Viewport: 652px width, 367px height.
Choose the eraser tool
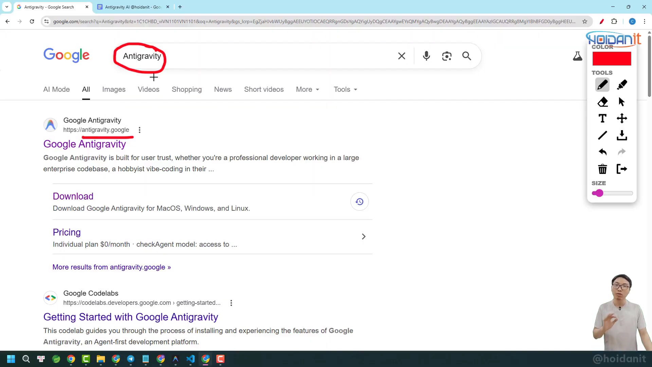click(602, 102)
